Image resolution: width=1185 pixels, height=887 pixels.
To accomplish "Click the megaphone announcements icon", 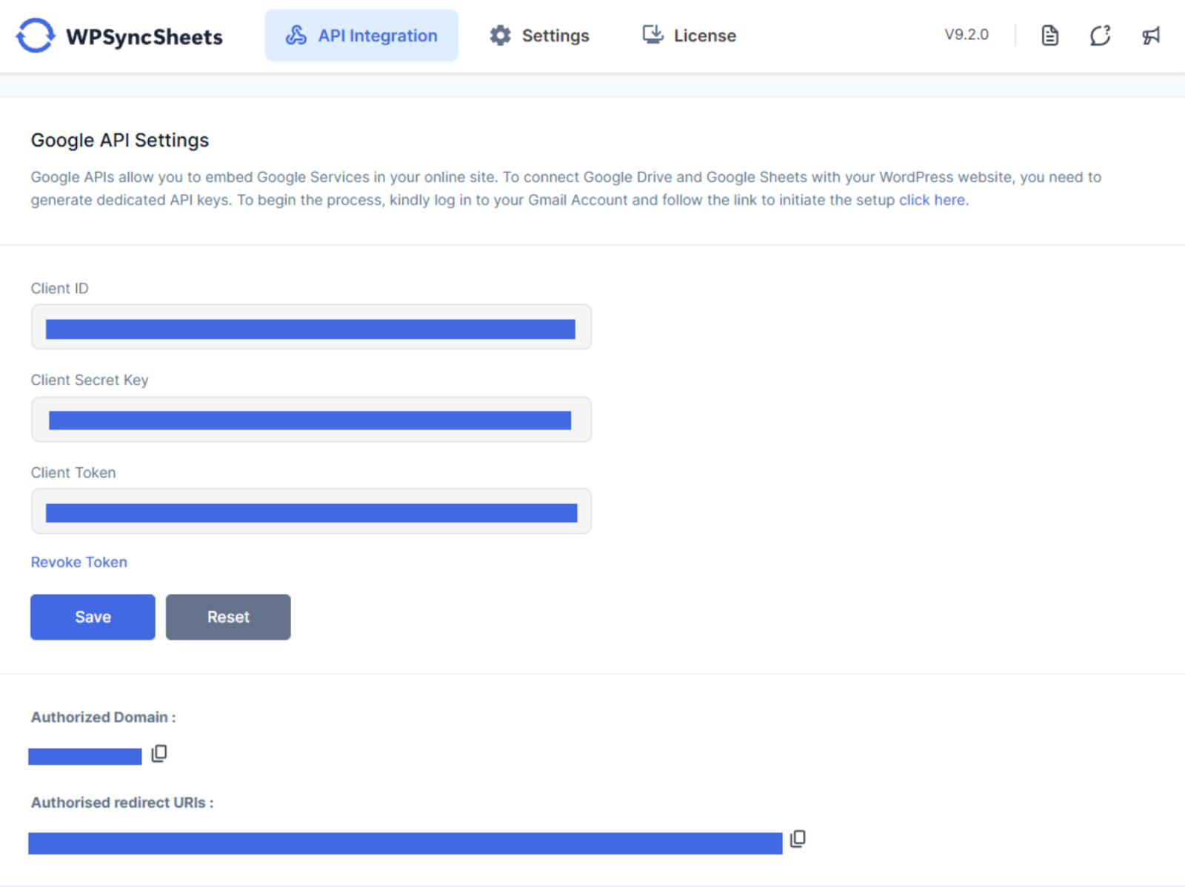I will [1150, 36].
